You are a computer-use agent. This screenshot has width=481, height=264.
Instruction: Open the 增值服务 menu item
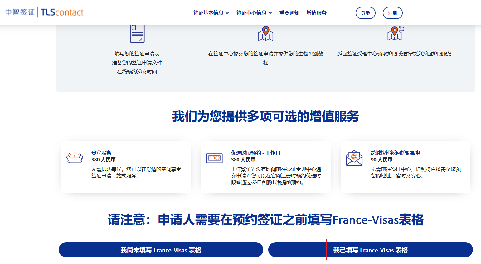coord(317,13)
